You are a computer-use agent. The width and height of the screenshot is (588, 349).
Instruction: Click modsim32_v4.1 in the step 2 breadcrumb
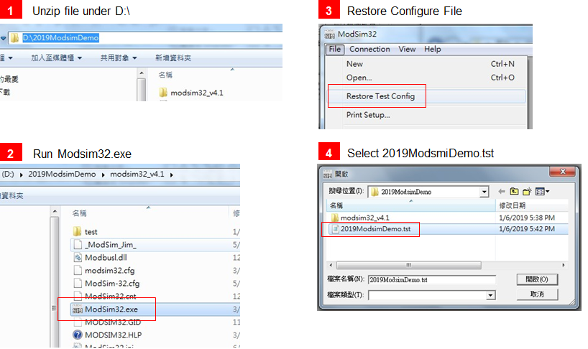[137, 174]
